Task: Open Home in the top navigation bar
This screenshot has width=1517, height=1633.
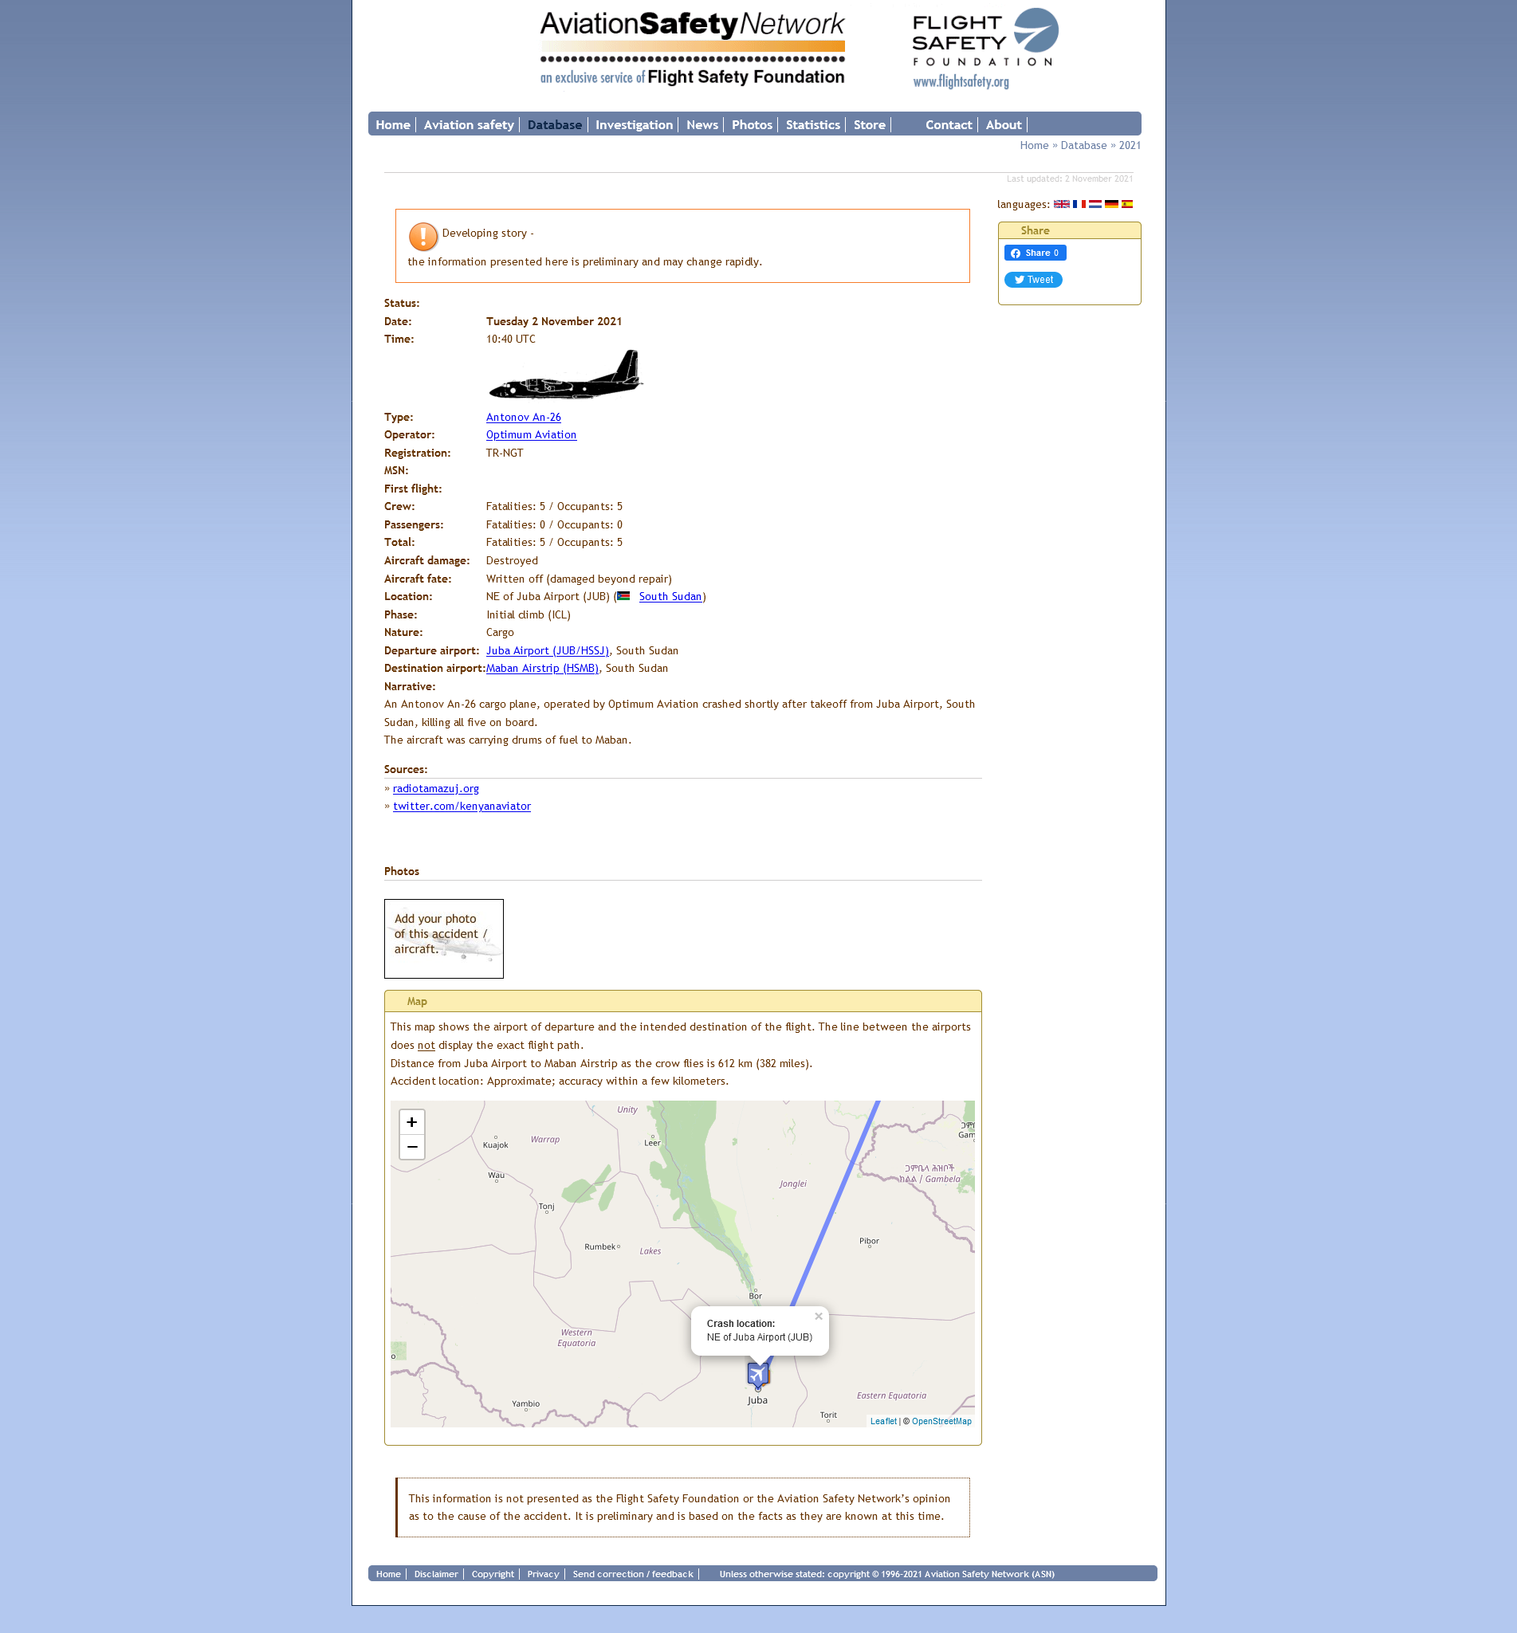Action: [392, 125]
